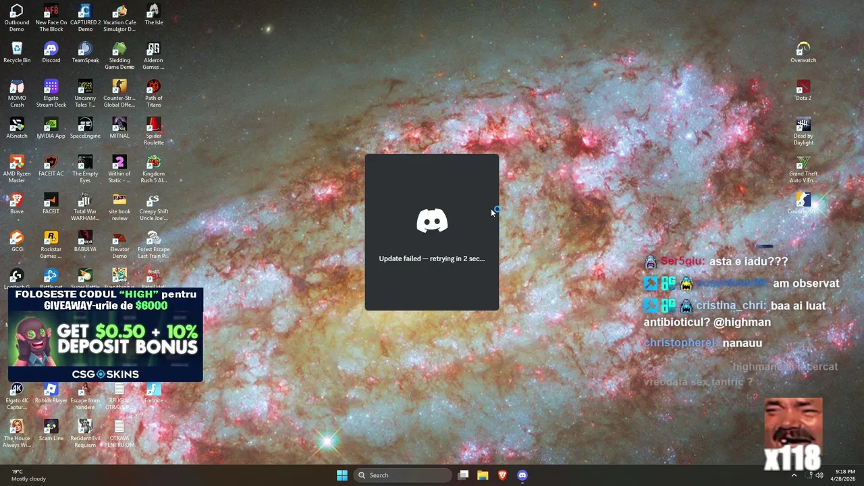Click the Spider Roulette desktop icon
This screenshot has width=864, height=486.
pos(153,132)
